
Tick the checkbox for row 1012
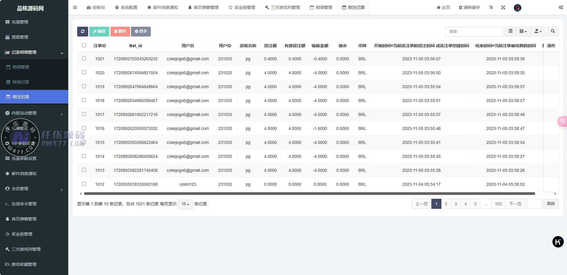click(x=84, y=184)
